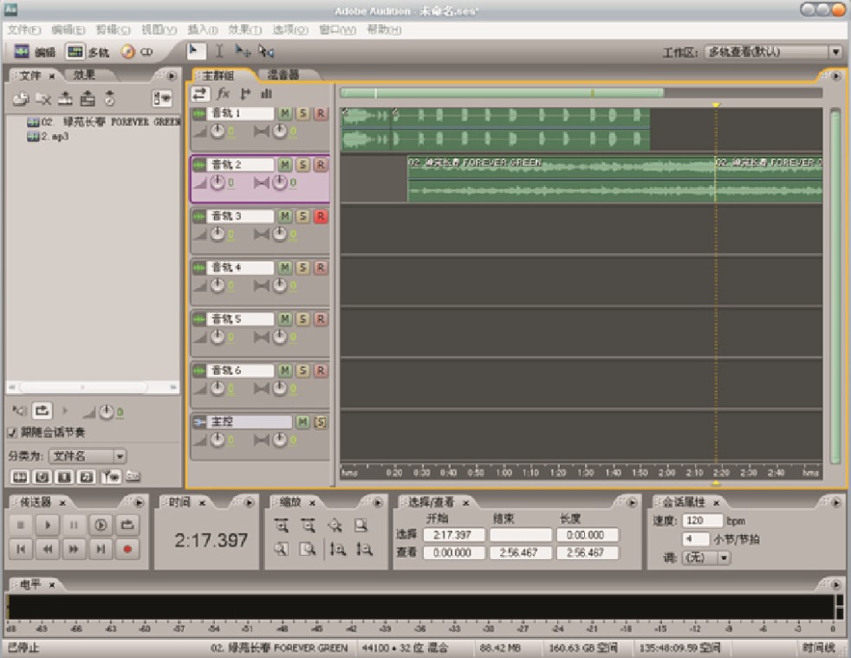Click the Import File icon in Files panel
The image size is (851, 658).
pyautogui.click(x=21, y=99)
